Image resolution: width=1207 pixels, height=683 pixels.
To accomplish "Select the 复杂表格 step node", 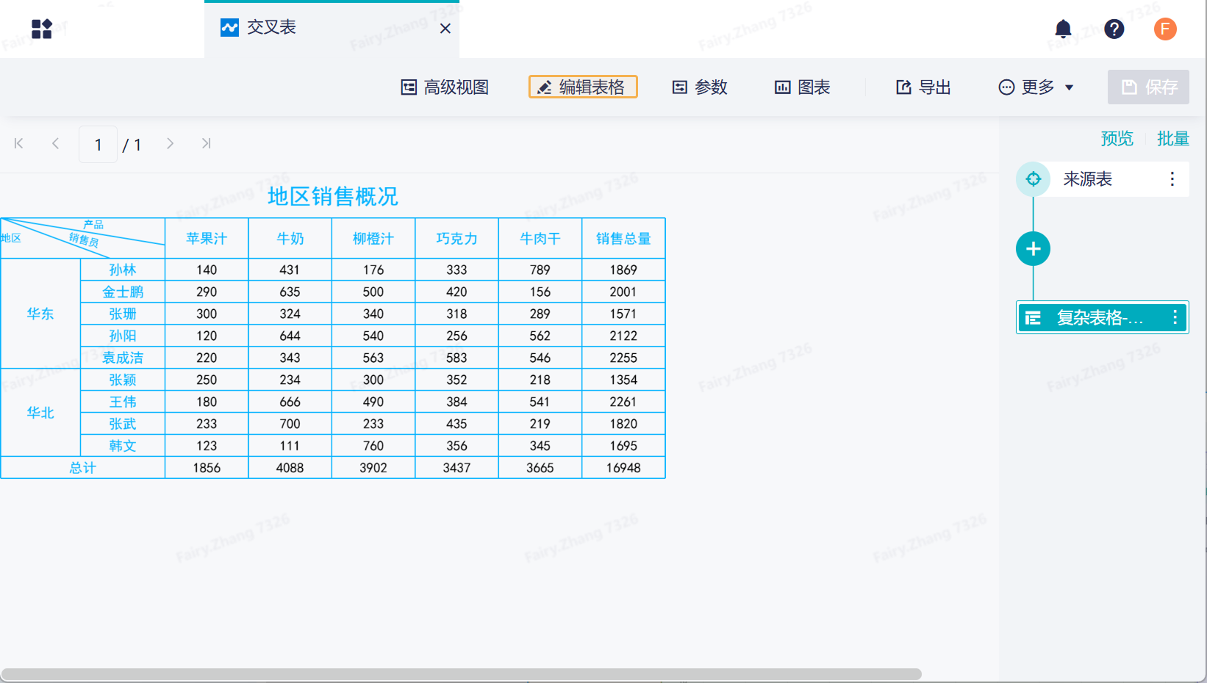I will (1103, 318).
